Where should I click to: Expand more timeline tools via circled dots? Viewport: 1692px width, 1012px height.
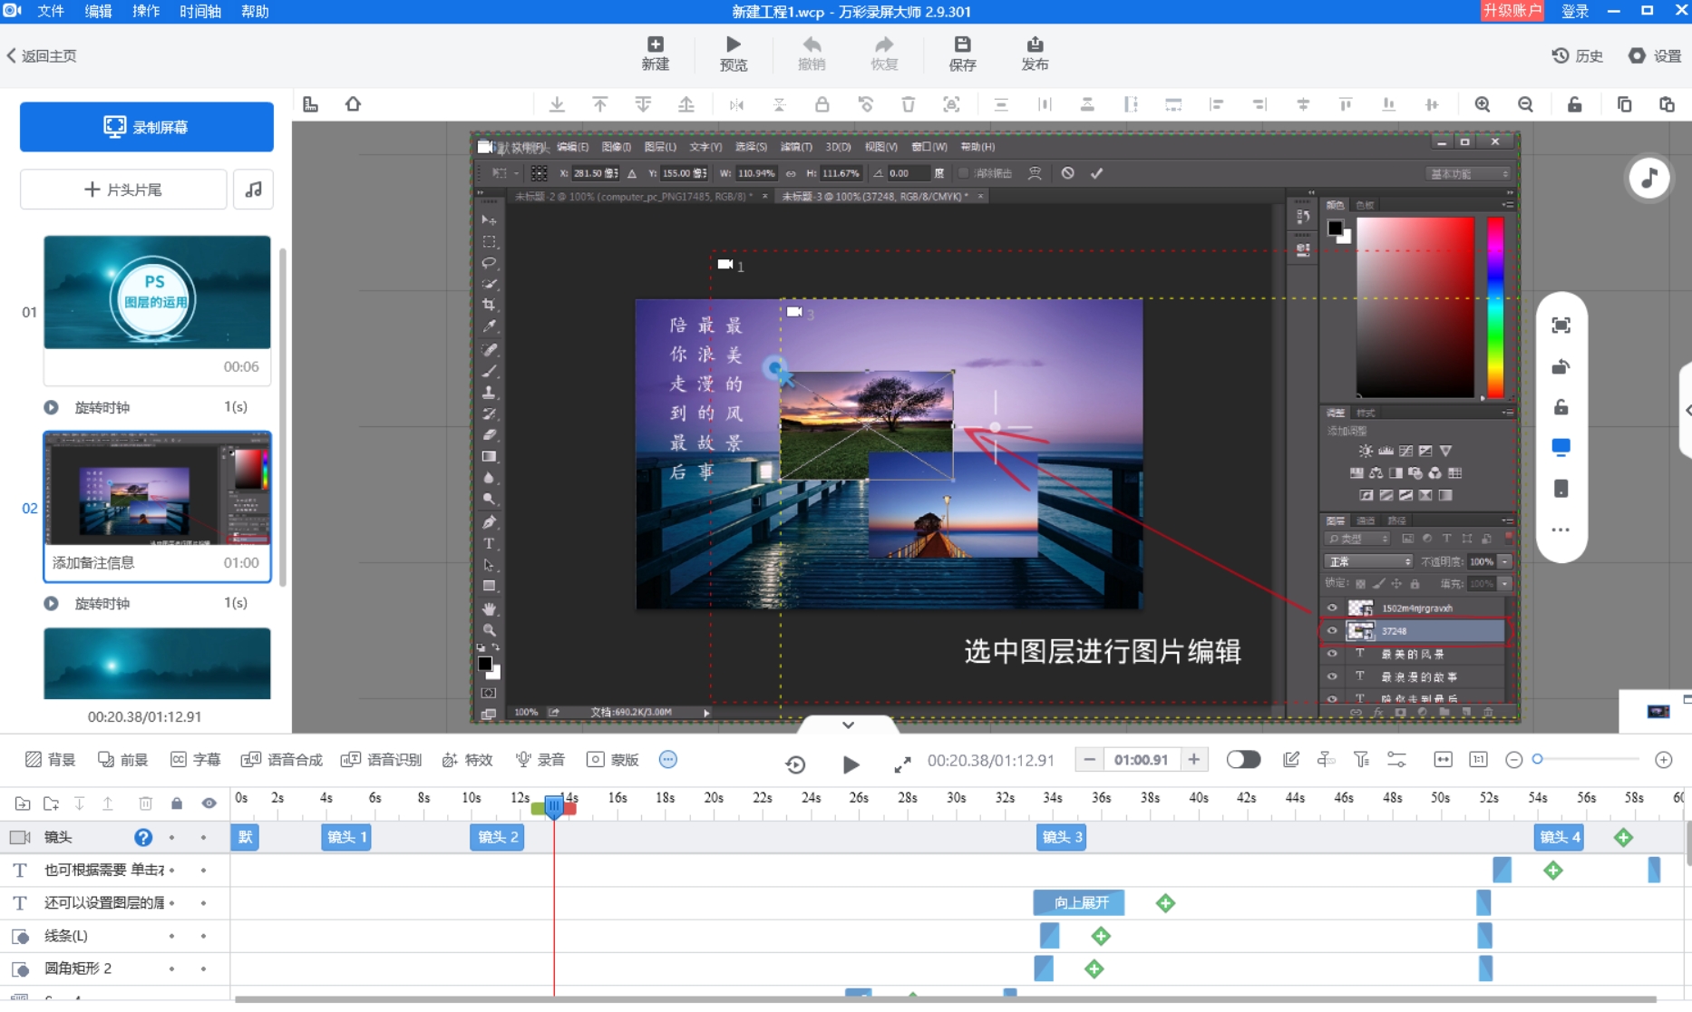click(x=668, y=760)
